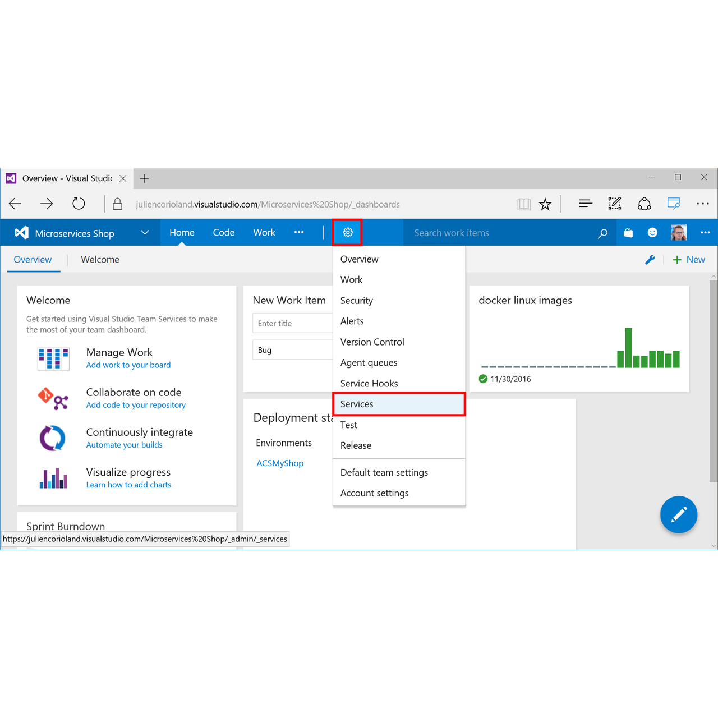Open Edge Reading view book icon
Image resolution: width=718 pixels, height=718 pixels.
coord(524,204)
